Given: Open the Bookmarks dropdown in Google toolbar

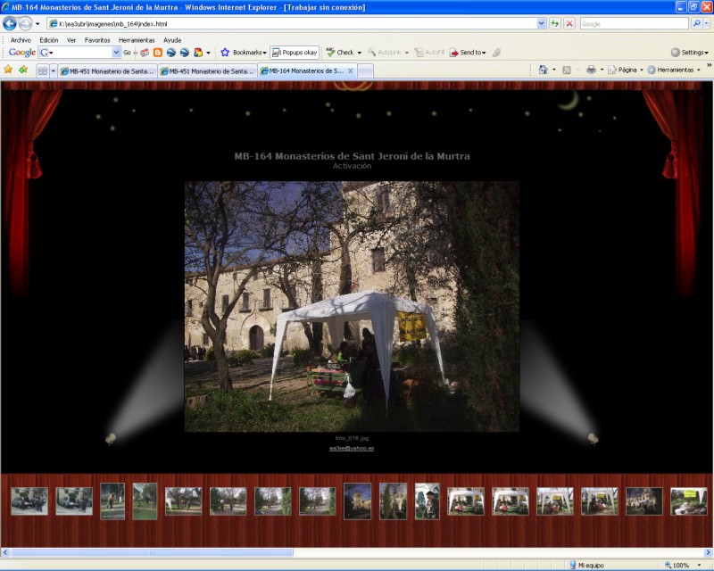Looking at the screenshot, I should [250, 53].
